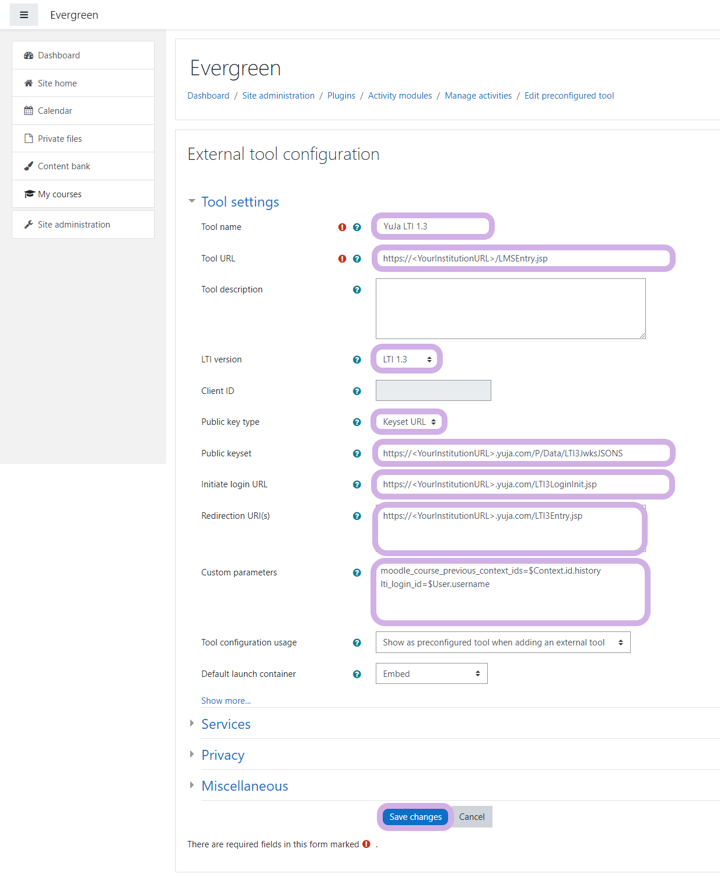Open the Default launch container dropdown

pos(432,674)
